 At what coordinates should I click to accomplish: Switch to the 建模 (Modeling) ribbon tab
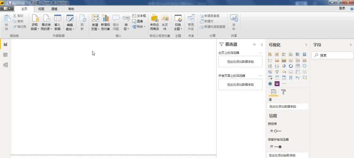pos(54,9)
